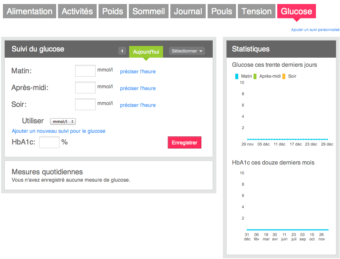Click Ajouter un suivi personnalisé link
This screenshot has height=259, width=340.
(x=315, y=30)
